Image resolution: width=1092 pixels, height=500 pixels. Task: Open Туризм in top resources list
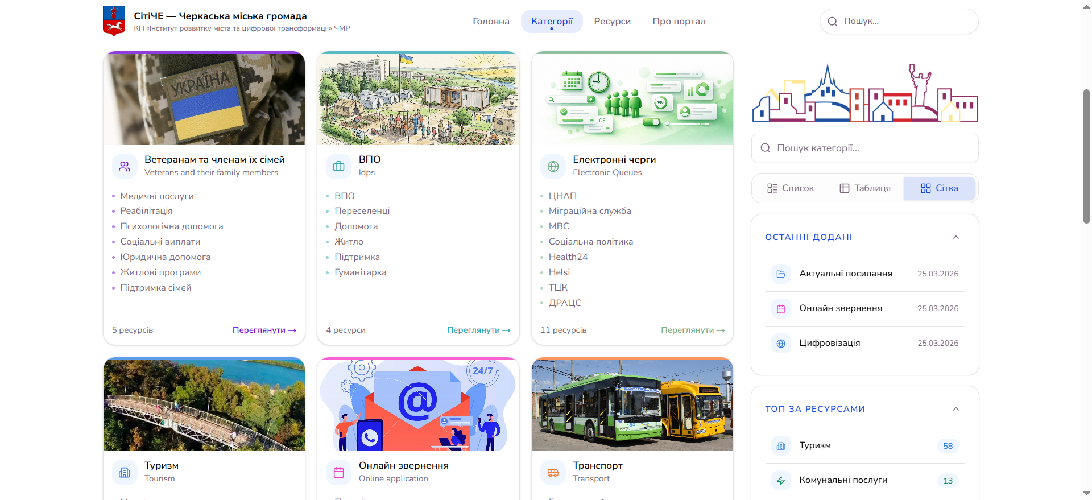[x=865, y=446]
